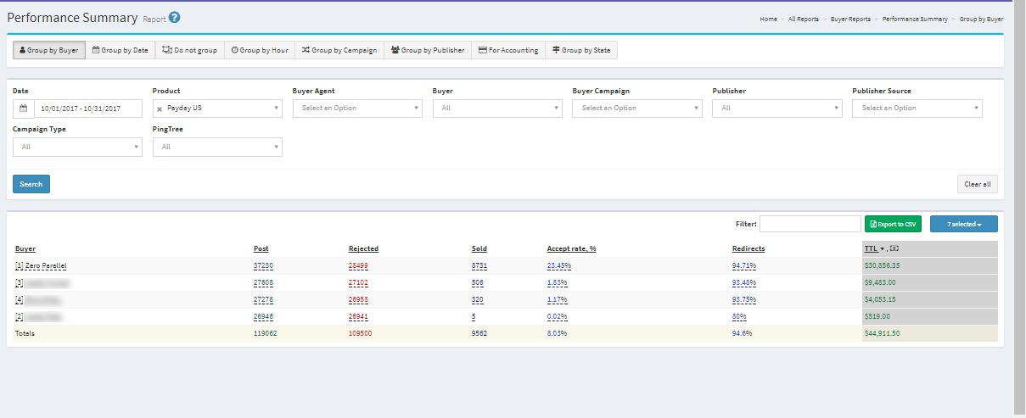Click the Clear all button

[x=977, y=184]
